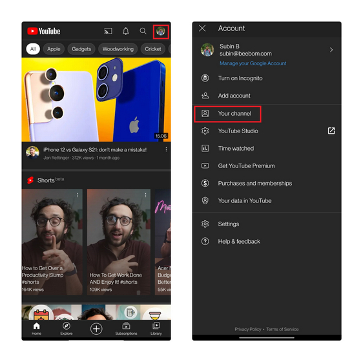Tap the Create plus button
The width and height of the screenshot is (363, 362).
pos(96,328)
